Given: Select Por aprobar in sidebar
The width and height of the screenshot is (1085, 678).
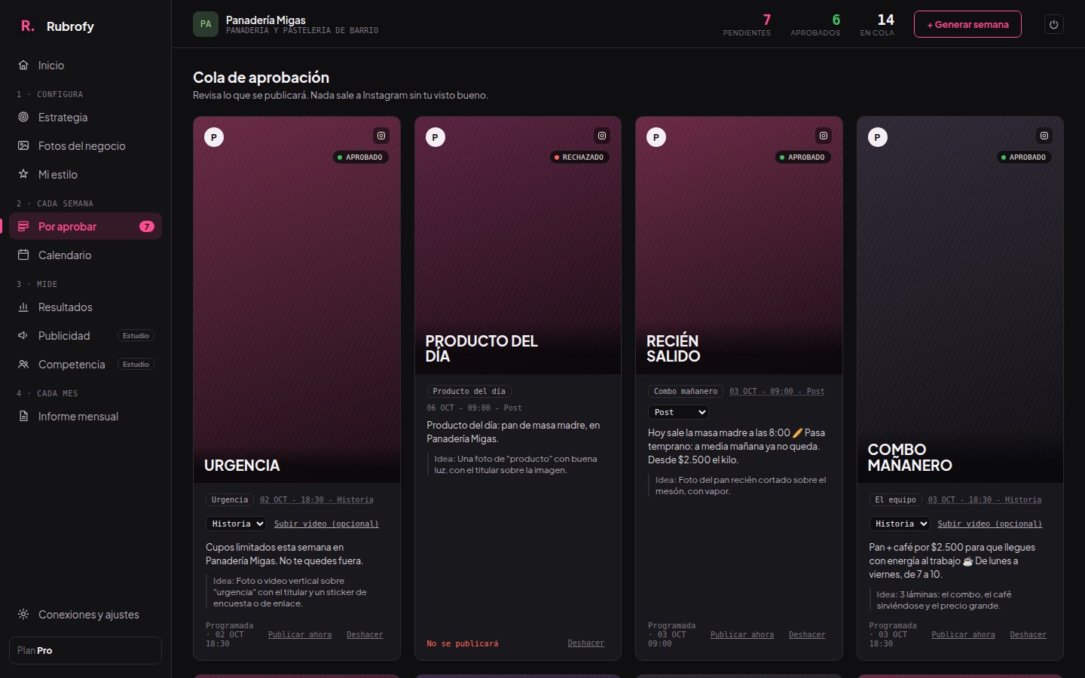Looking at the screenshot, I should pos(85,227).
